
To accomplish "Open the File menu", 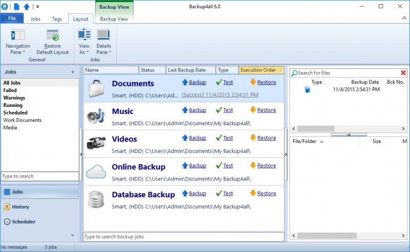I will pos(12,18).
